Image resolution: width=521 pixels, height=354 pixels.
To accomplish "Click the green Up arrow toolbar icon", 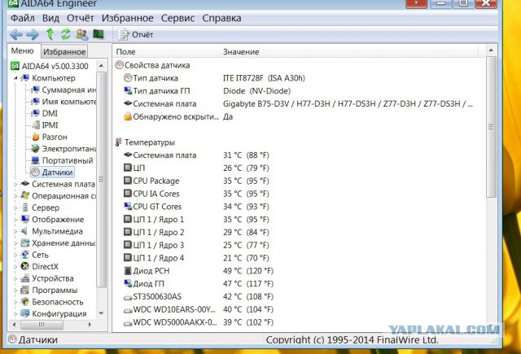I will tap(50, 34).
